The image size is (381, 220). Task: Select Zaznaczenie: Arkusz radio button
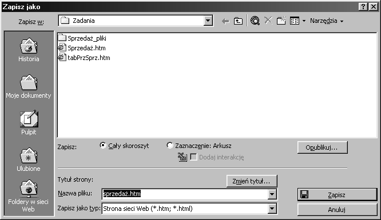tap(170, 146)
